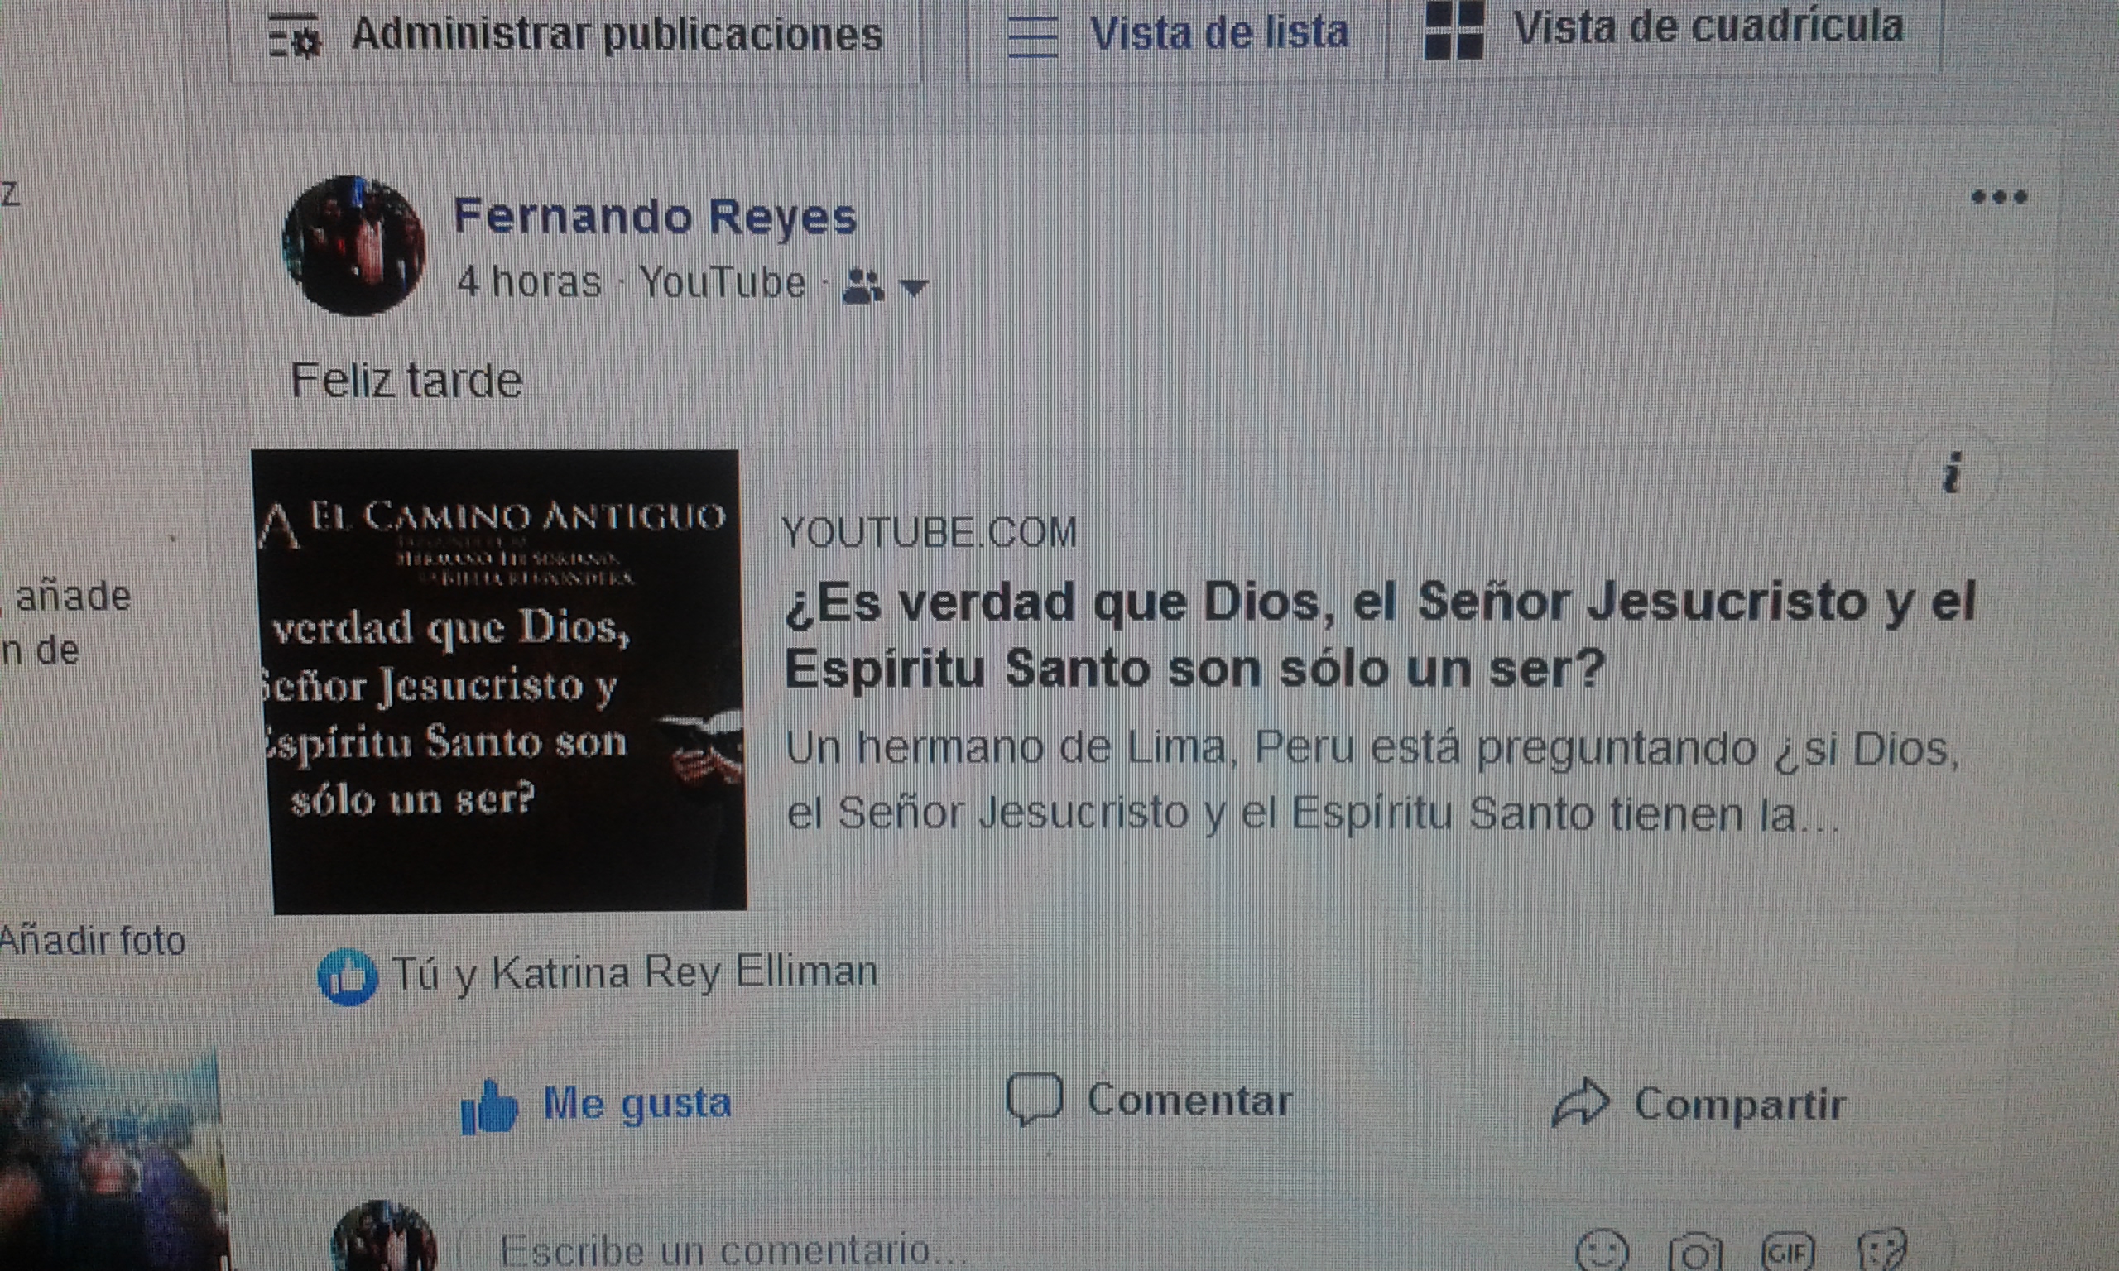2119x1271 pixels.
Task: Open the sticker picker icon
Action: [x=1882, y=1252]
